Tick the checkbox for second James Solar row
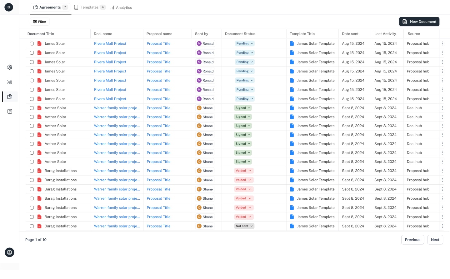450x279 pixels. click(32, 53)
